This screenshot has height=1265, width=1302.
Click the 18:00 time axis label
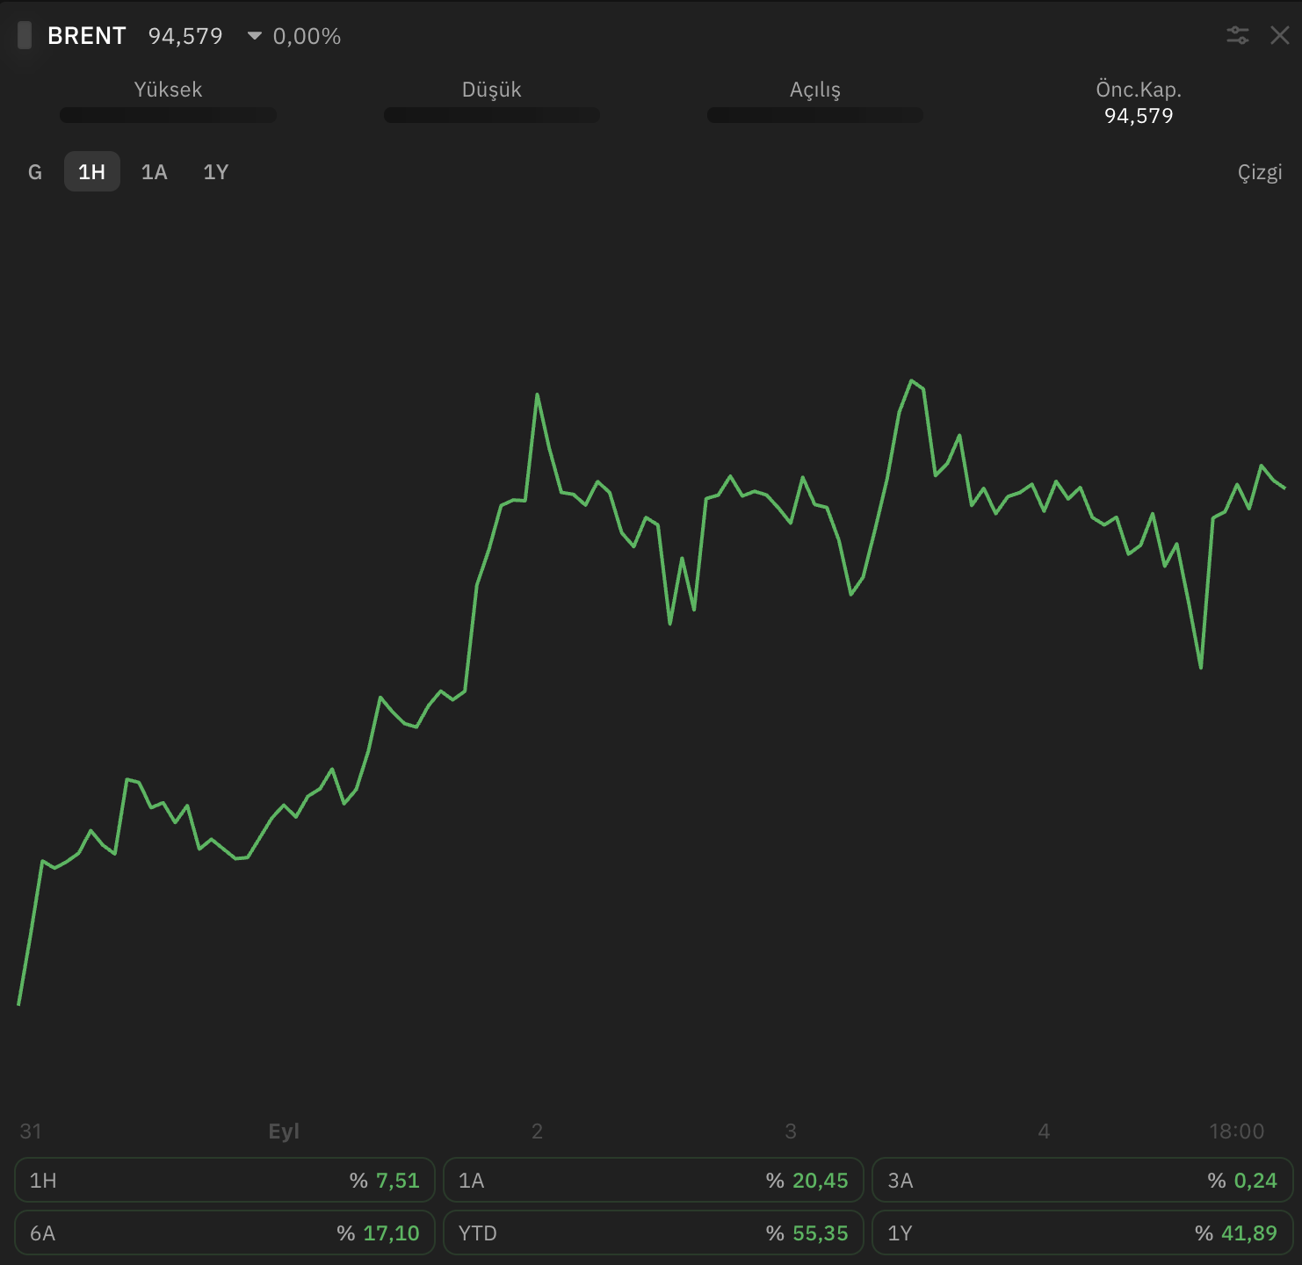(1236, 1131)
